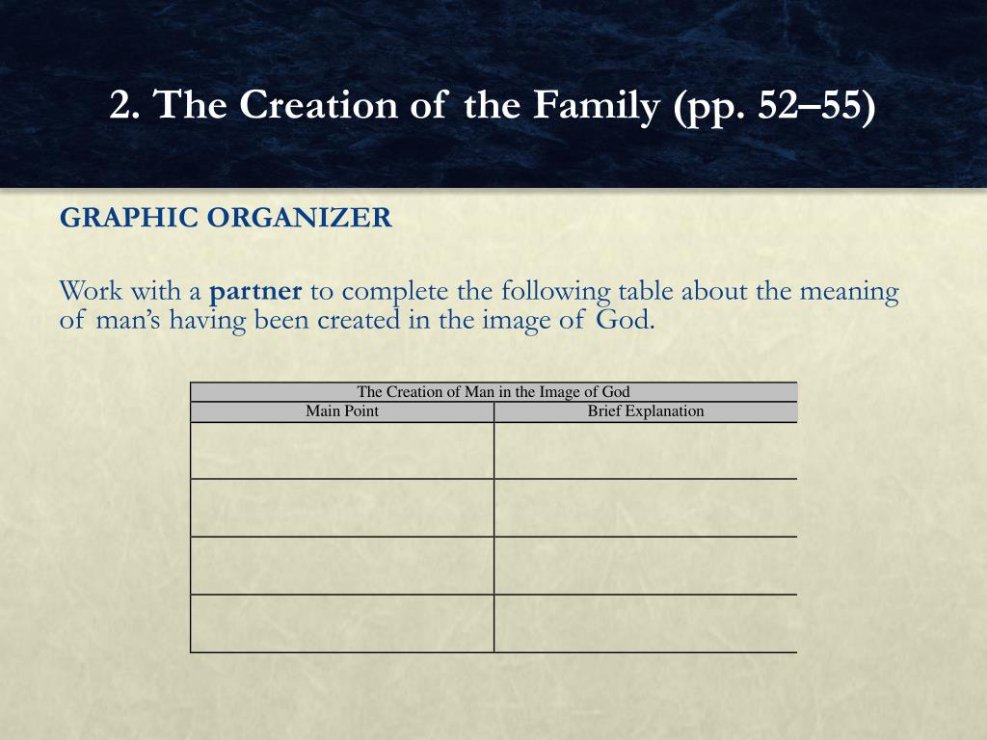The width and height of the screenshot is (987, 740).
Task: Click the first empty Brief Explanation cell
Action: tap(646, 451)
